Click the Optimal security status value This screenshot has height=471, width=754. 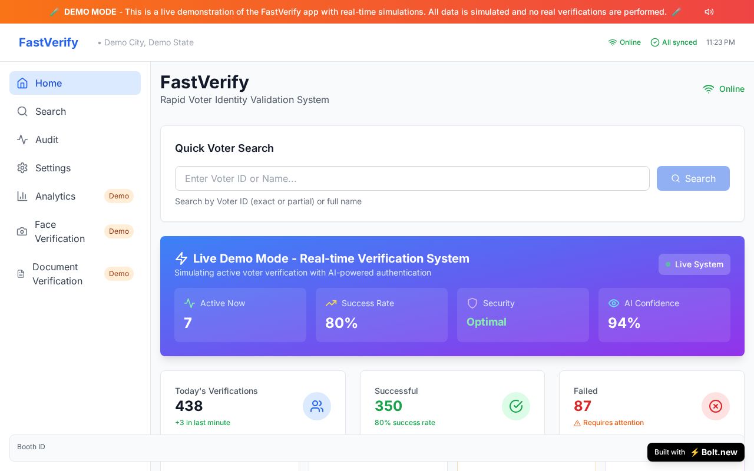pyautogui.click(x=487, y=322)
